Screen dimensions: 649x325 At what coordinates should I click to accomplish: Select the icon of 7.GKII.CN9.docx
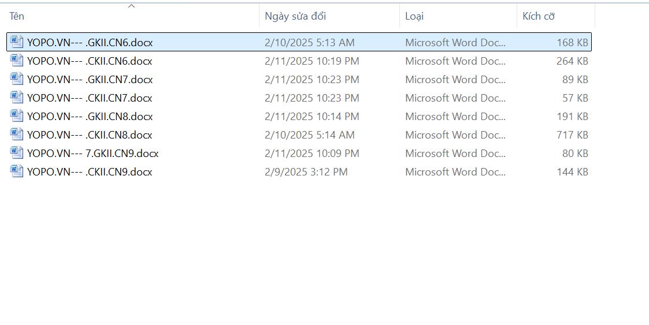click(17, 153)
